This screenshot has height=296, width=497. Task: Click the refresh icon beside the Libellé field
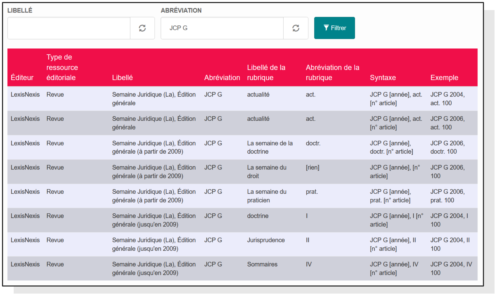click(x=142, y=28)
